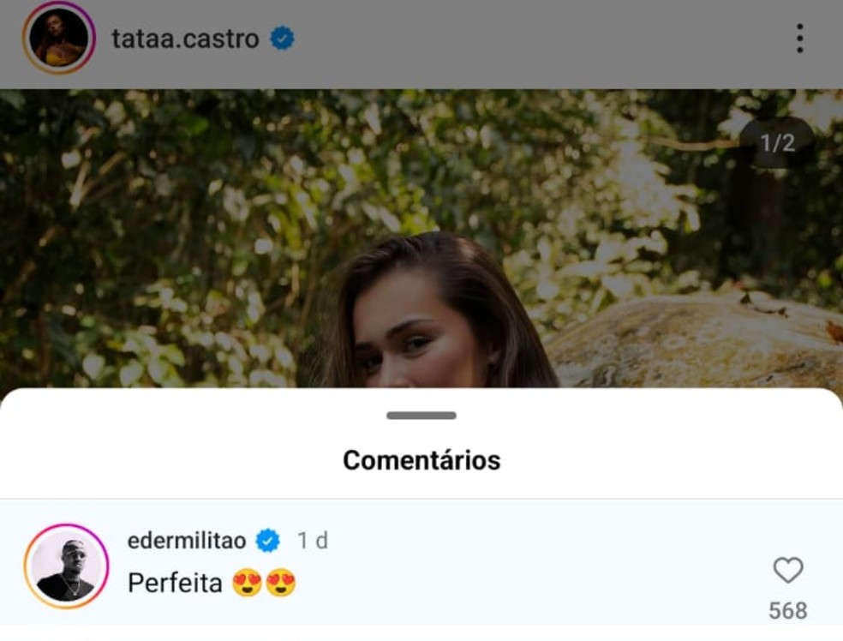This screenshot has width=843, height=641.
Task: Click the verified badge next to tataa.castro
Action: (283, 38)
